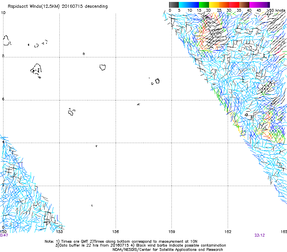Click the latitude label 10
This screenshot has height=252, width=287.
[x=3, y=13]
